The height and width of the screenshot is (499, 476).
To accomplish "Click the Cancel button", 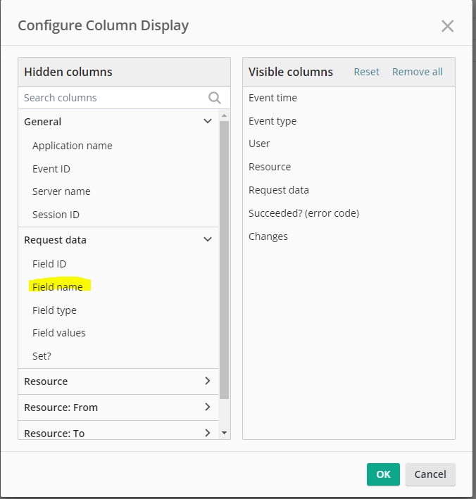I will (x=430, y=474).
